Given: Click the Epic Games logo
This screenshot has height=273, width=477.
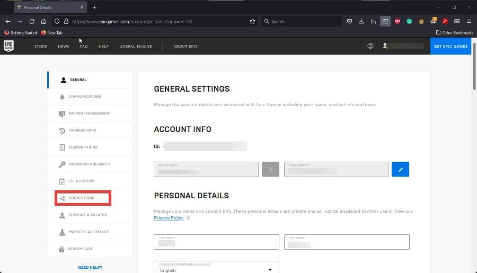Looking at the screenshot, I should (8, 46).
